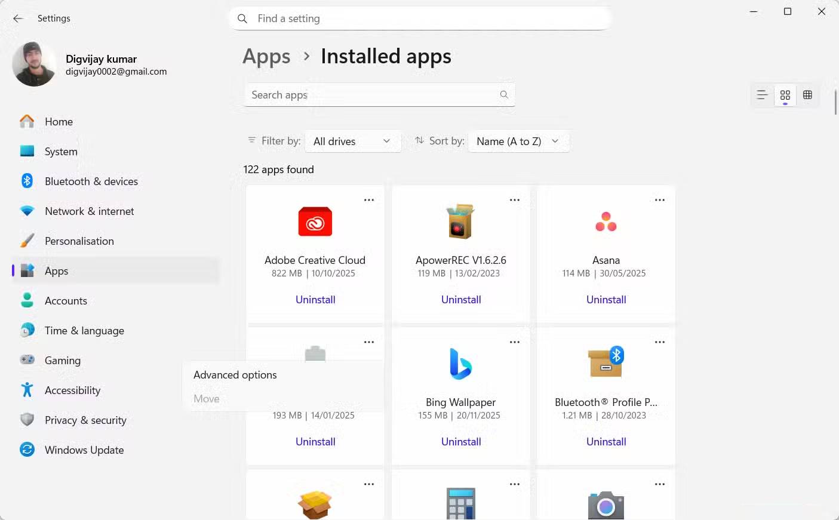Open the Bluetooth Profile Pack app icon

point(606,361)
